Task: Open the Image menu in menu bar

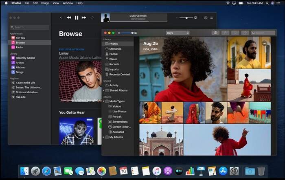Action: [45, 3]
